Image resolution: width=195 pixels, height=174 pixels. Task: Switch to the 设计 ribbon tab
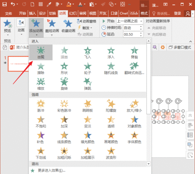pyautogui.click(x=43, y=13)
